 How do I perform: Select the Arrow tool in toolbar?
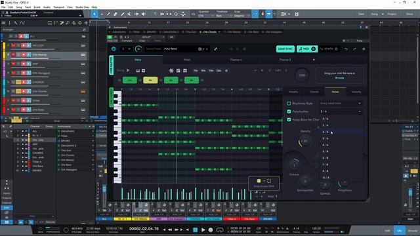pyautogui.click(x=94, y=14)
